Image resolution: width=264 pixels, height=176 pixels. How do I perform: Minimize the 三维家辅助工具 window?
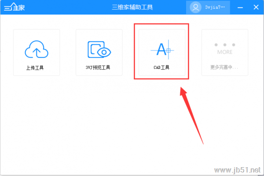[x=240, y=7]
